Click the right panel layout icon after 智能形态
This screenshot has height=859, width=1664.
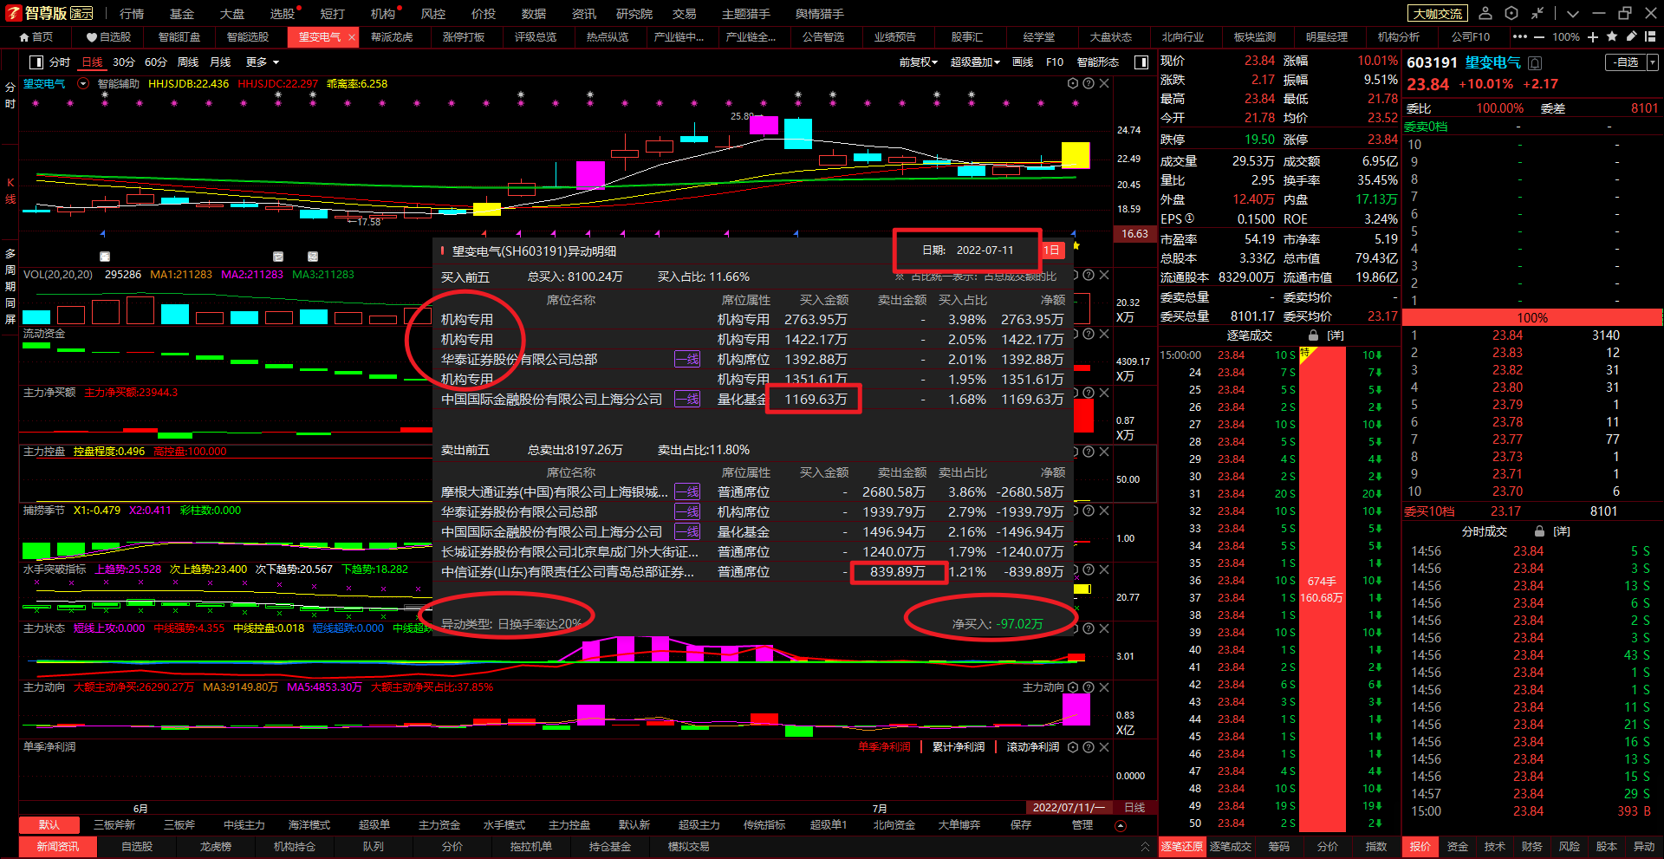[x=1141, y=62]
